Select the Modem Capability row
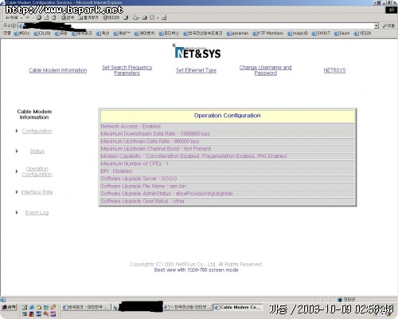The height and width of the screenshot is (319, 398). click(x=228, y=156)
